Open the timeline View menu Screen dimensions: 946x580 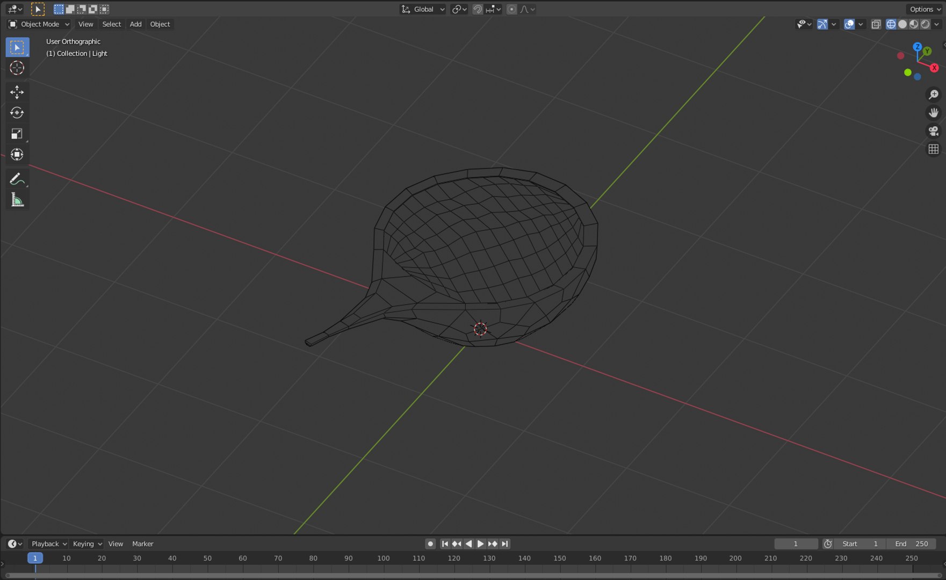click(115, 544)
